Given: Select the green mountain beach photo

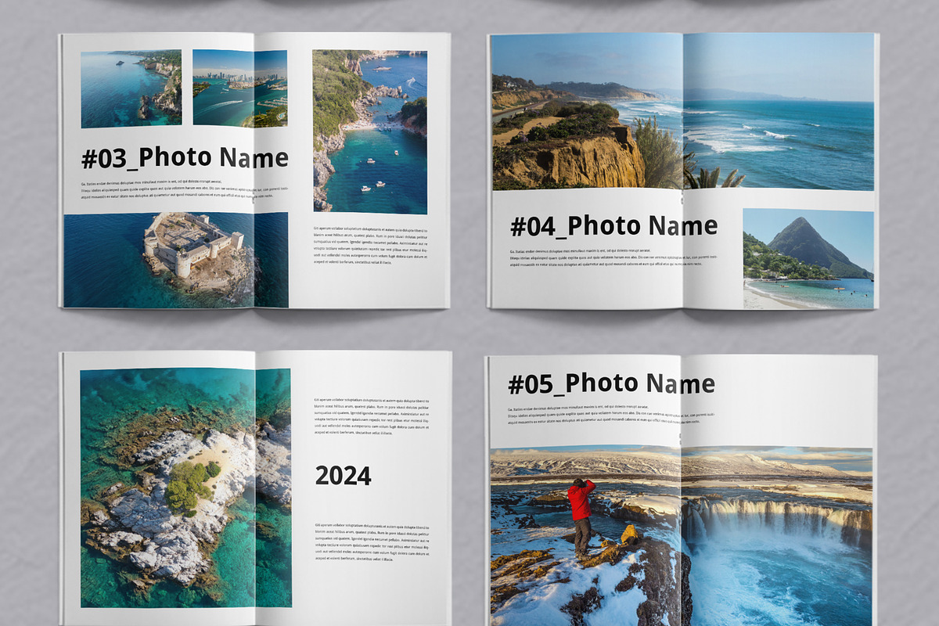Looking at the screenshot, I should coord(808,259).
